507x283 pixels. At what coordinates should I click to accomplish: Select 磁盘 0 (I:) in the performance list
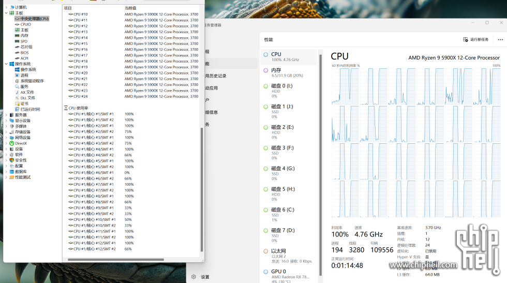289,91
